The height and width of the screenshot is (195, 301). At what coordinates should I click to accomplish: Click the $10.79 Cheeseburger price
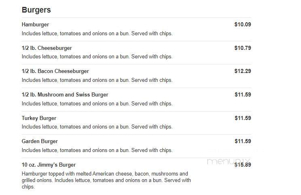click(243, 48)
